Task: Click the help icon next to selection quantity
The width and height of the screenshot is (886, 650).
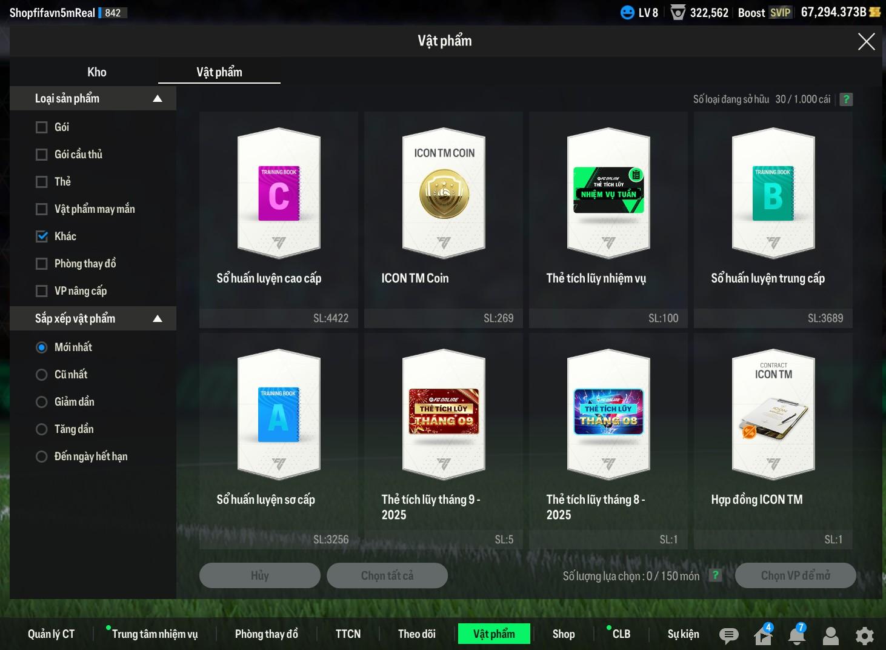Action: point(715,575)
